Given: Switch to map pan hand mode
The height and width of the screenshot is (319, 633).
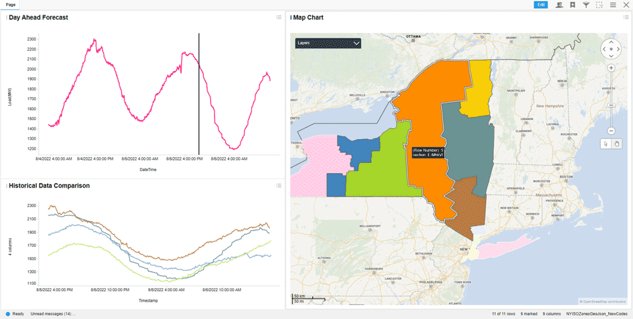Looking at the screenshot, I should pyautogui.click(x=617, y=143).
